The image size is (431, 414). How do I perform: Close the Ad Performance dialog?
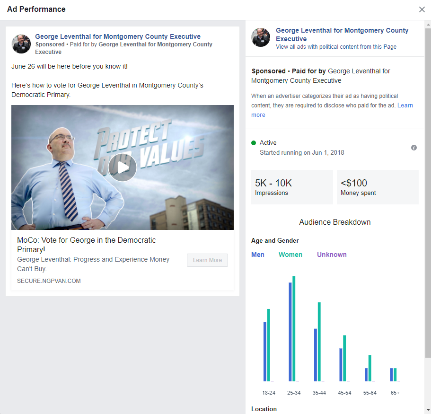click(422, 9)
